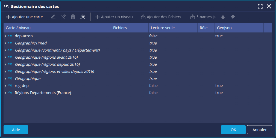Click the move up arrow icon
This screenshot has height=138, width=276.
pos(223,17)
